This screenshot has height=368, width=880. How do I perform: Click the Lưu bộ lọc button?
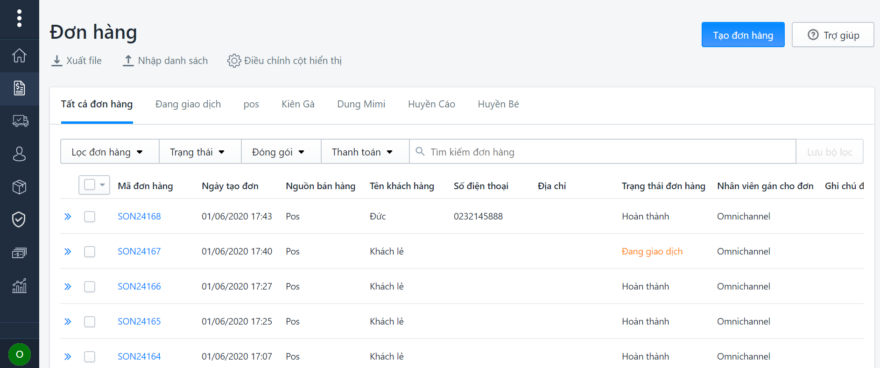(830, 152)
